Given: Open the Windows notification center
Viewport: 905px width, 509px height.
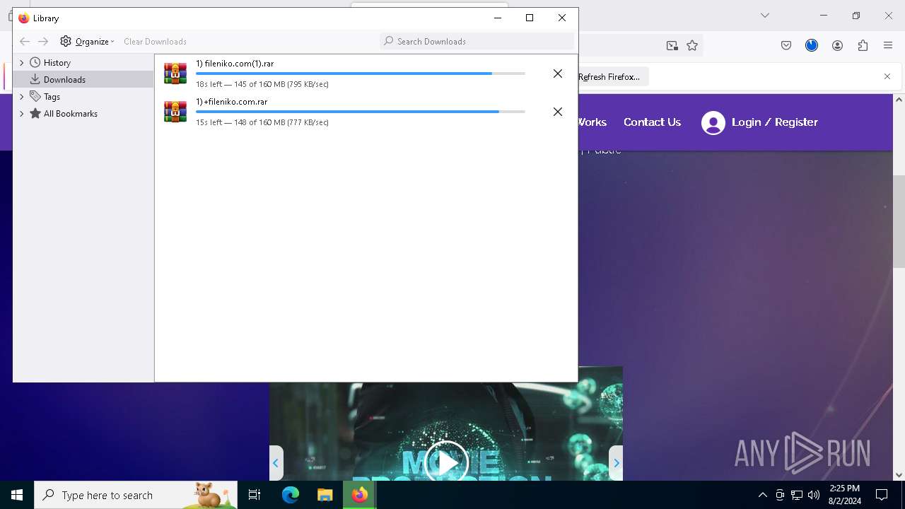Looking at the screenshot, I should point(882,495).
